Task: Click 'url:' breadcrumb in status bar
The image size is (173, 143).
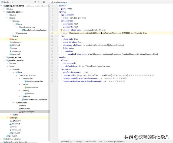Action: pos(101,142)
